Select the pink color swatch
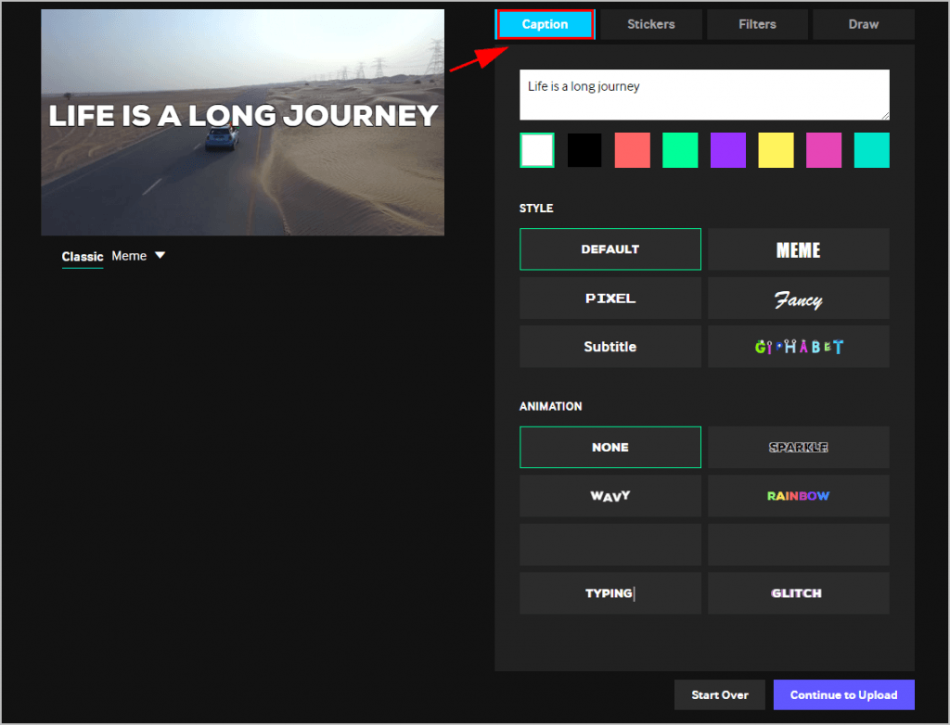This screenshot has height=725, width=950. coord(824,150)
